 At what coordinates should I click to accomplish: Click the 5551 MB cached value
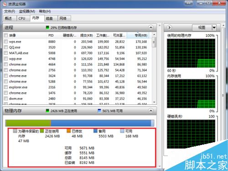pyautogui.click(x=87, y=153)
